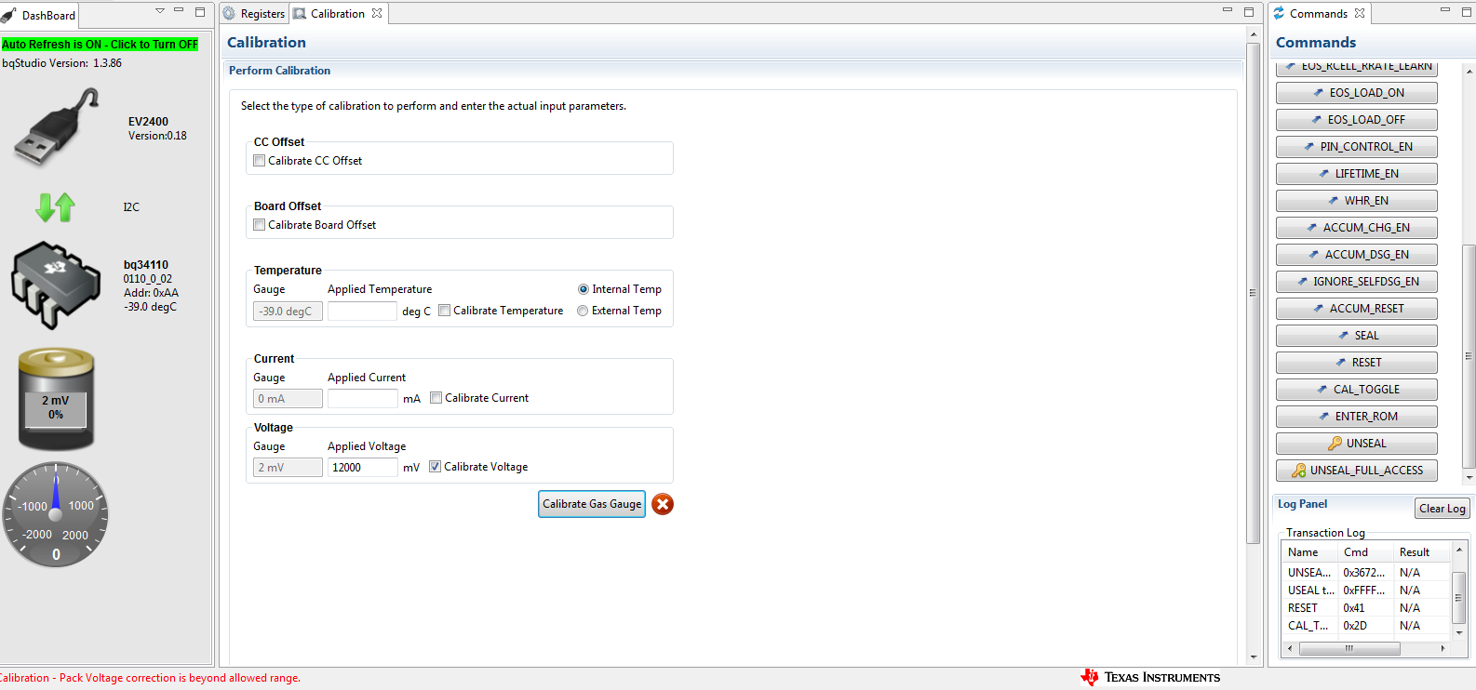Click the Commands tab refresh icon
The height and width of the screenshot is (690, 1476).
(1279, 13)
